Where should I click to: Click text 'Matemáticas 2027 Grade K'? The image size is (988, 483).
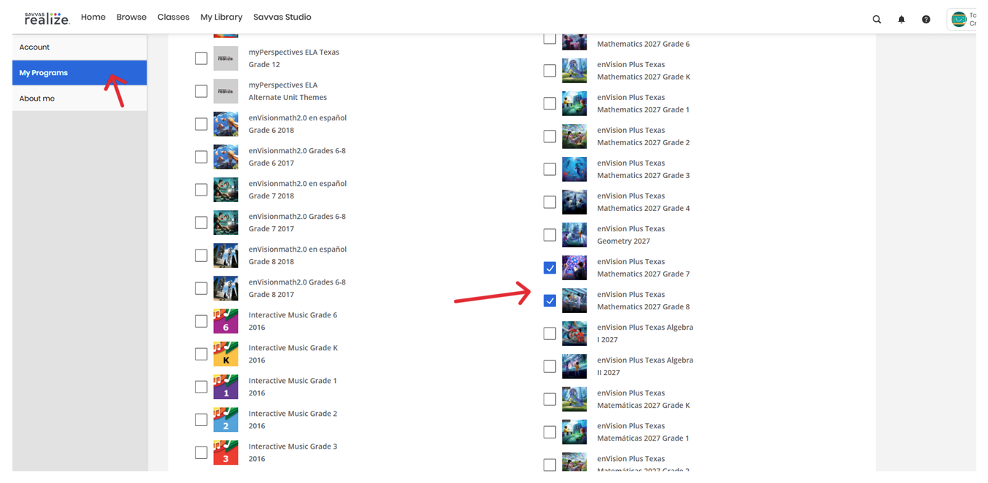coord(644,405)
